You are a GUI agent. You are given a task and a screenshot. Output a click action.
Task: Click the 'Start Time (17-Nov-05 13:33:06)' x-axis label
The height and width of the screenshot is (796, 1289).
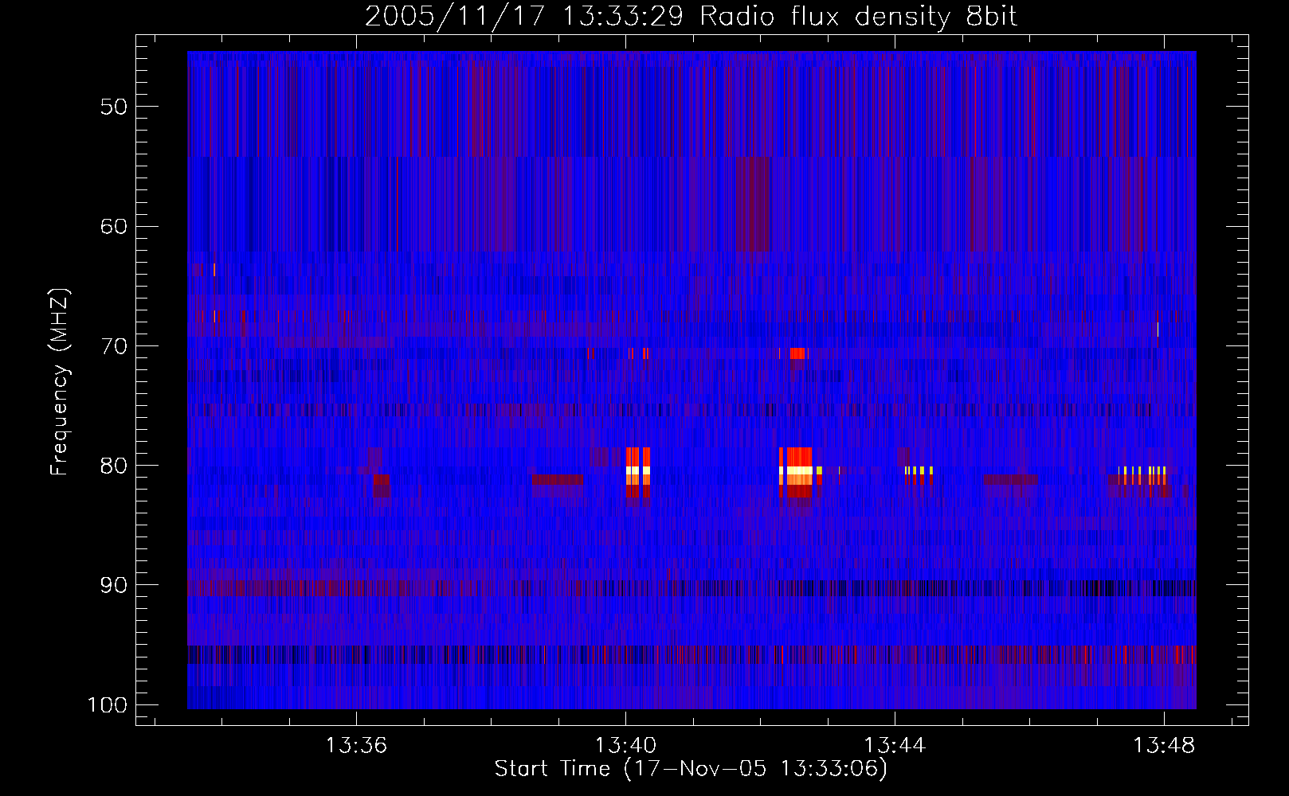tap(691, 769)
